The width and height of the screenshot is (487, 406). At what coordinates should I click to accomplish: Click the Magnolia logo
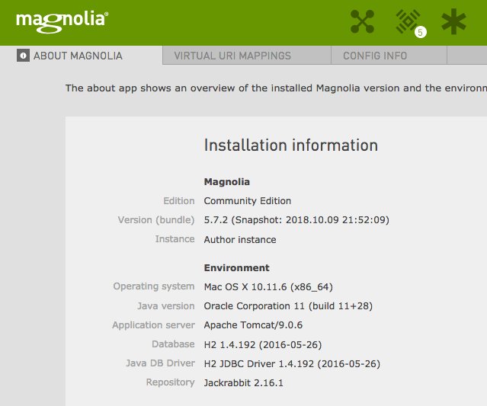(x=62, y=22)
